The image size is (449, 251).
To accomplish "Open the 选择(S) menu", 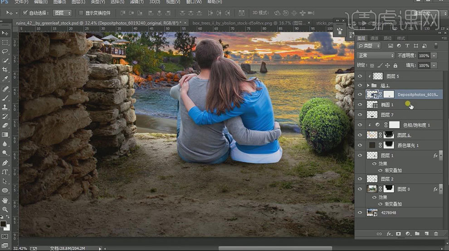I will click(117, 2).
